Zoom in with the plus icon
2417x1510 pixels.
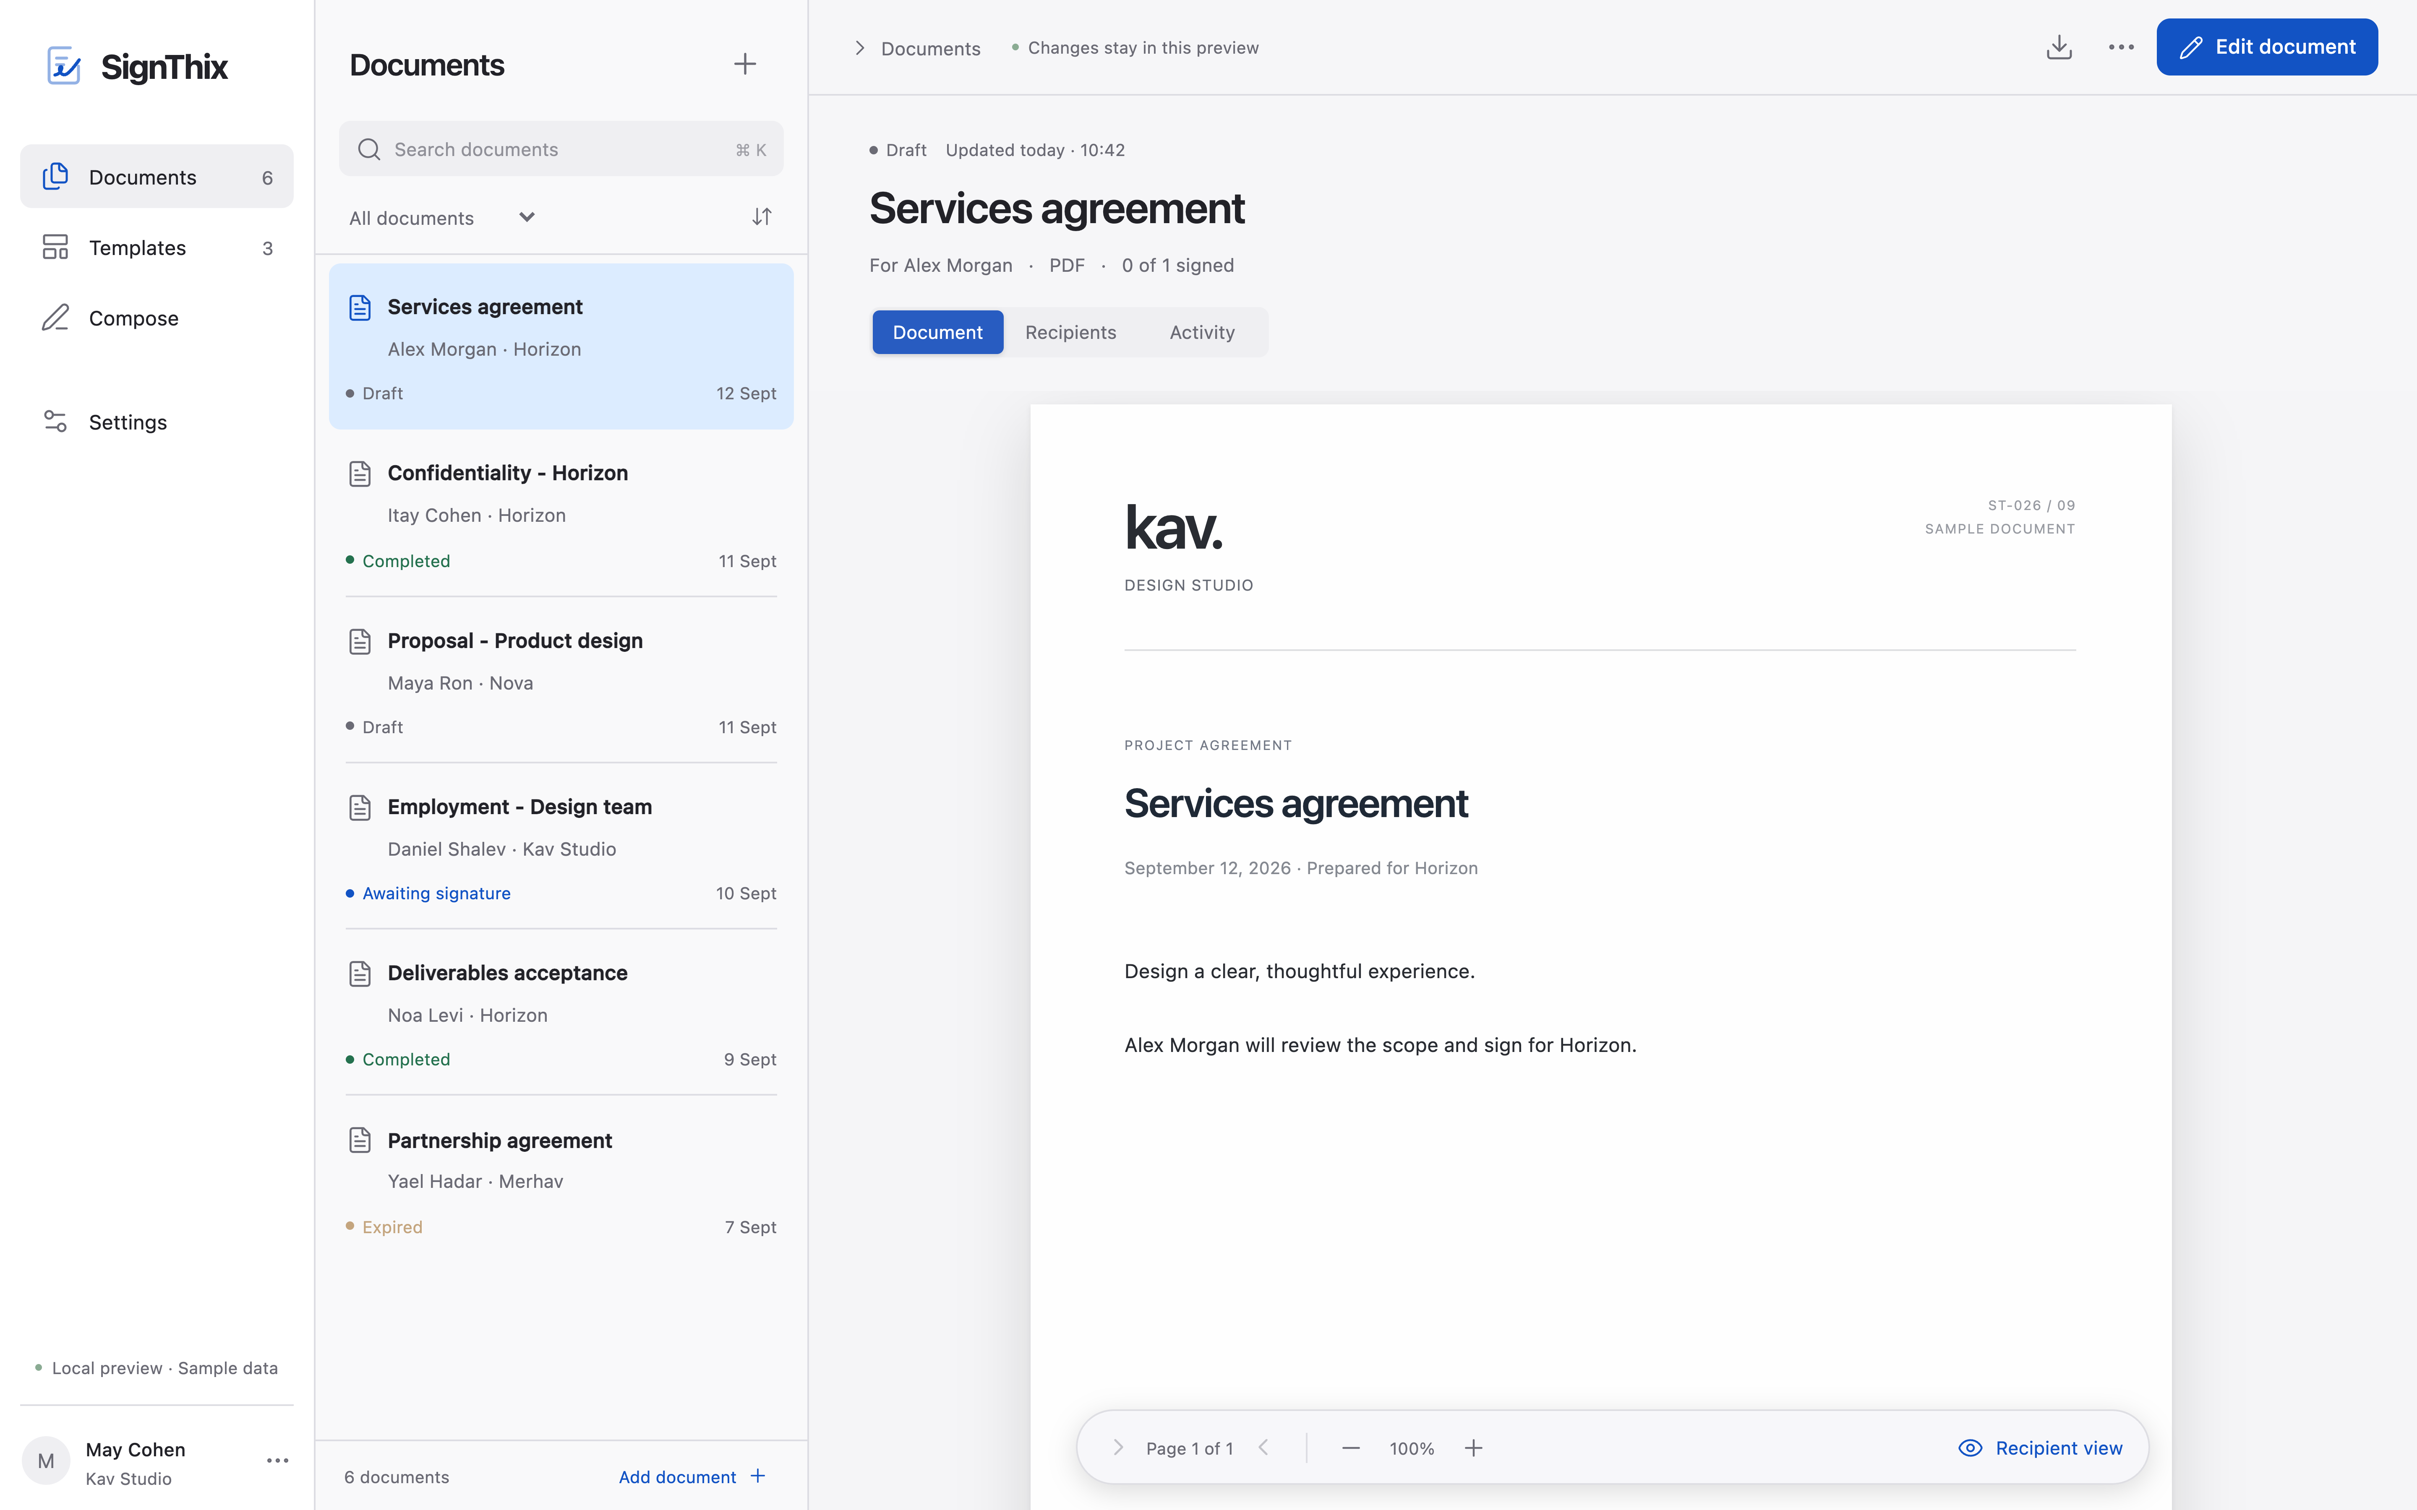[x=1474, y=1448]
